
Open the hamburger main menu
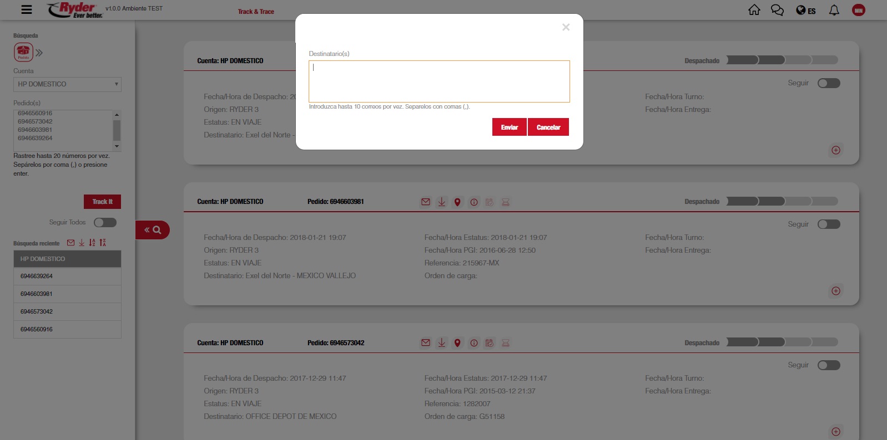click(x=26, y=9)
